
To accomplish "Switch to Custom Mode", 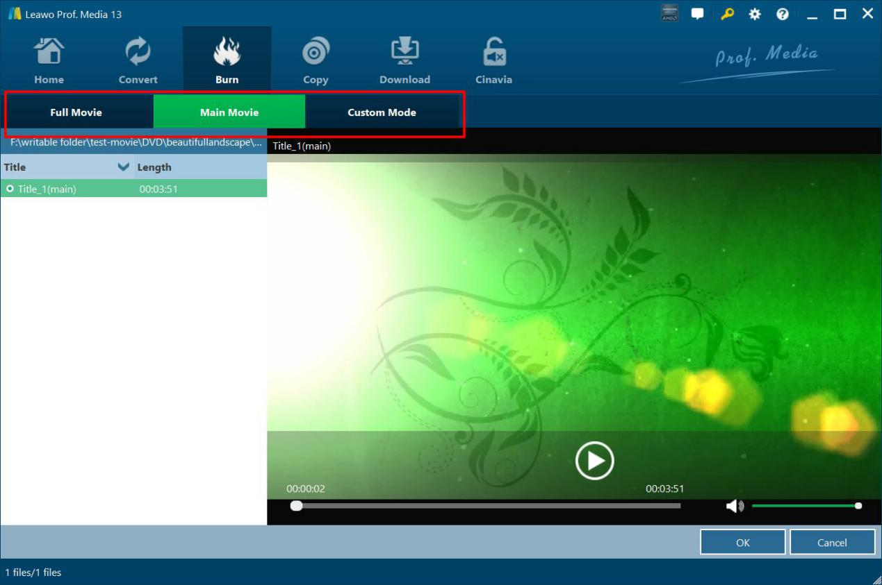I will (x=382, y=112).
